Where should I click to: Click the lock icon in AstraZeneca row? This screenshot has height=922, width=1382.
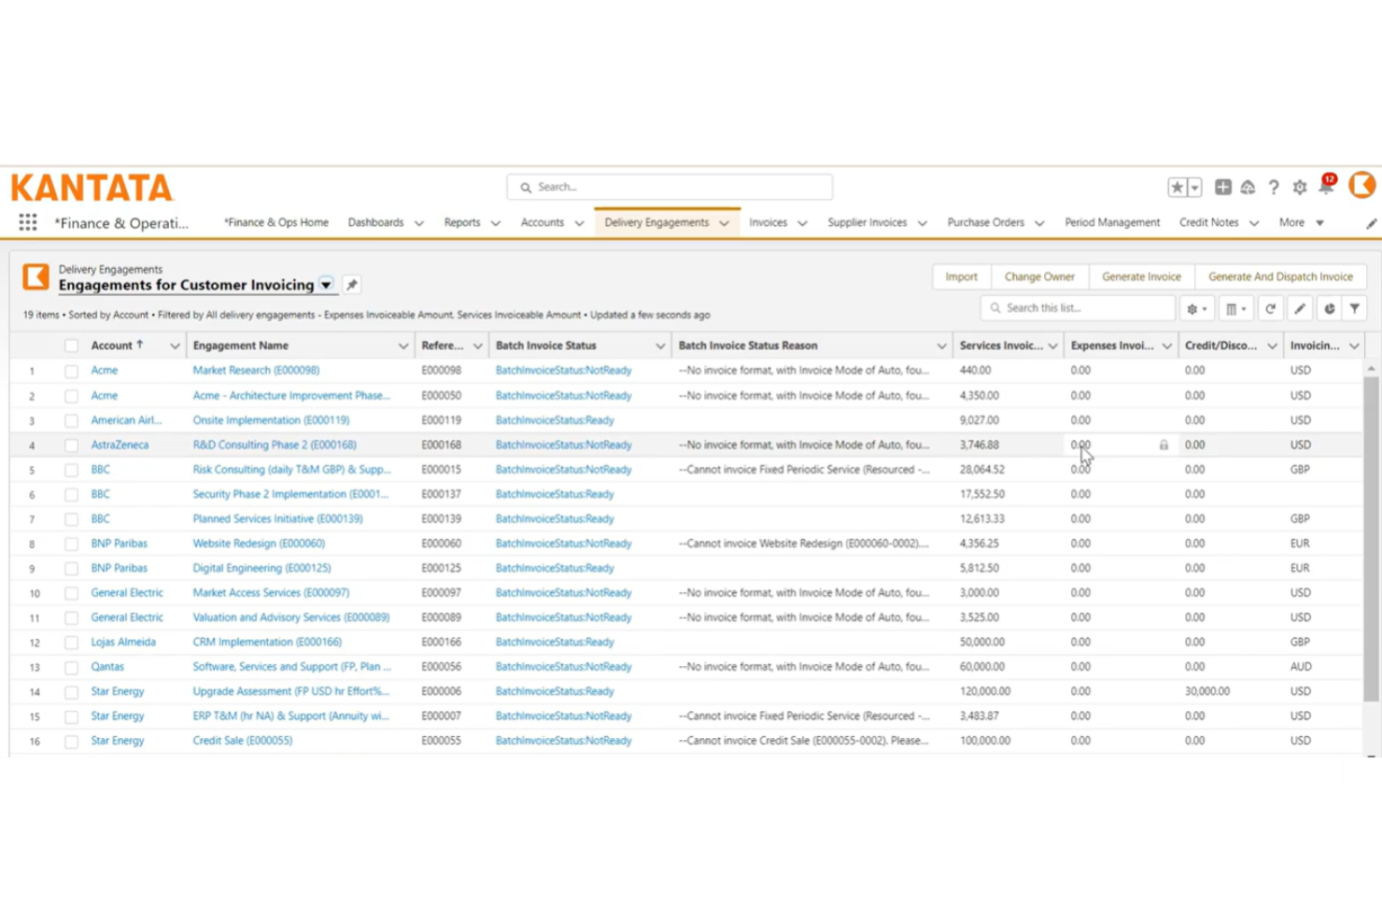click(1163, 446)
